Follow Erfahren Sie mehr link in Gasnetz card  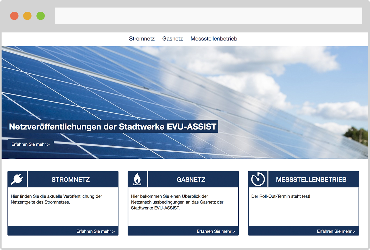coord(216,231)
